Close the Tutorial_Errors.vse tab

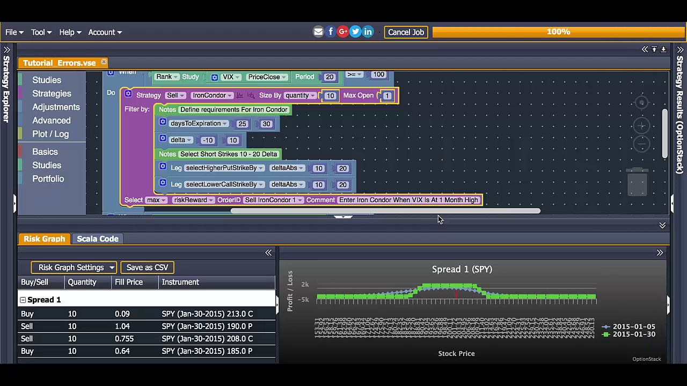click(x=104, y=63)
